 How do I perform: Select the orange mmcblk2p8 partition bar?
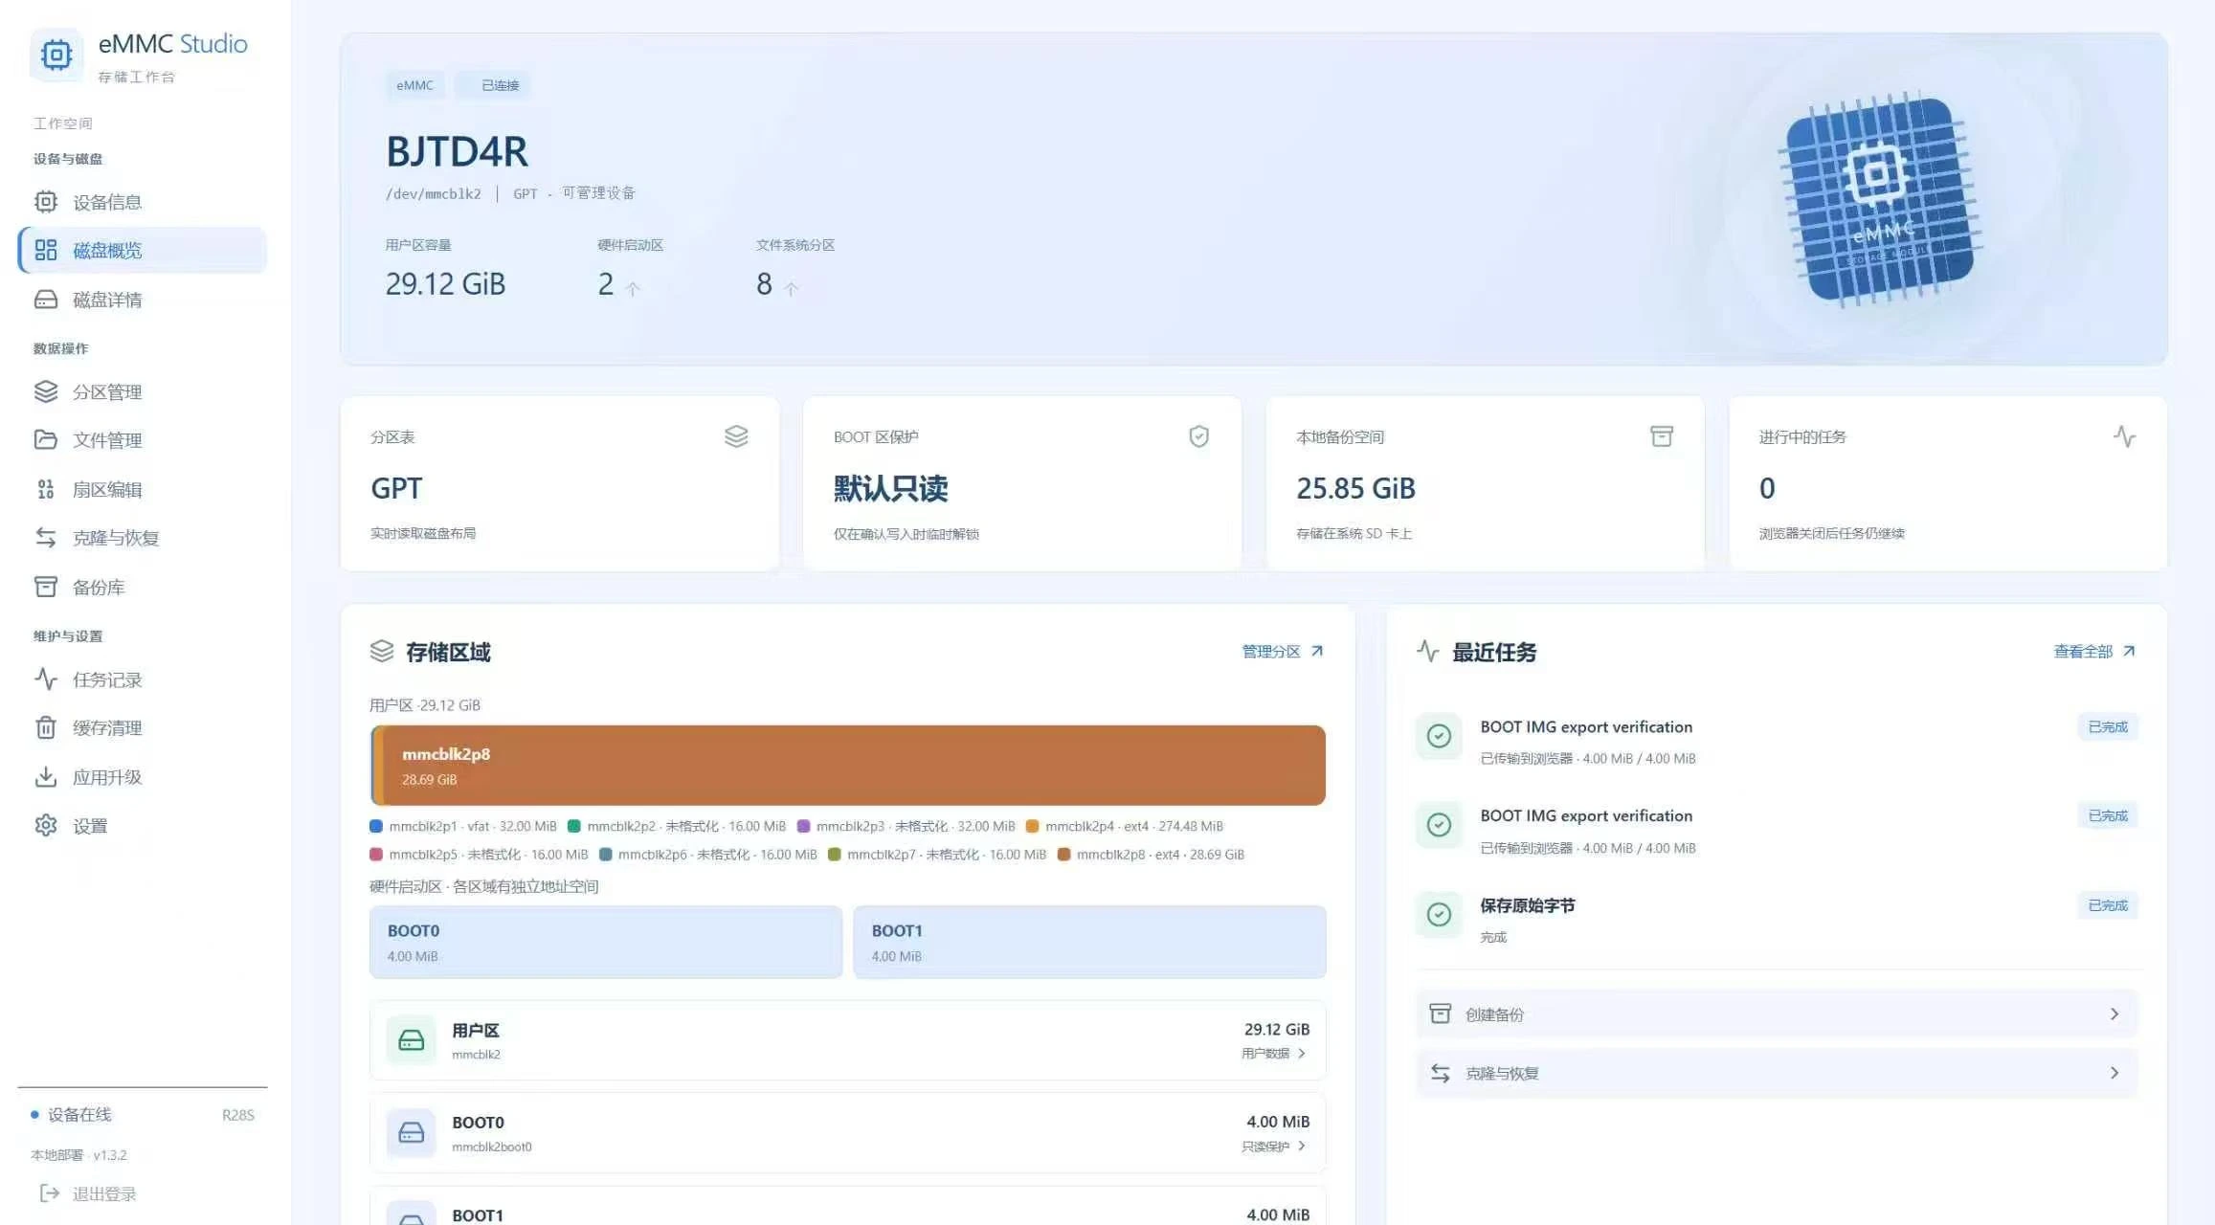click(855, 765)
